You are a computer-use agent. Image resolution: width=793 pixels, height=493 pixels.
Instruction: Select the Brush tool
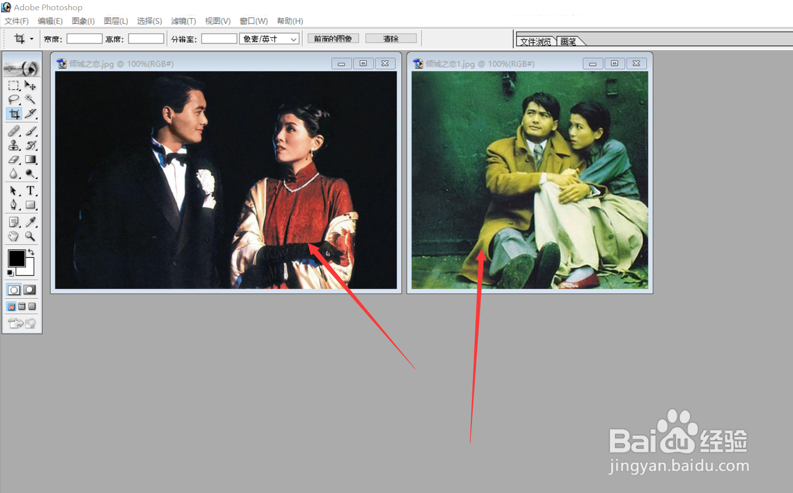(30, 131)
